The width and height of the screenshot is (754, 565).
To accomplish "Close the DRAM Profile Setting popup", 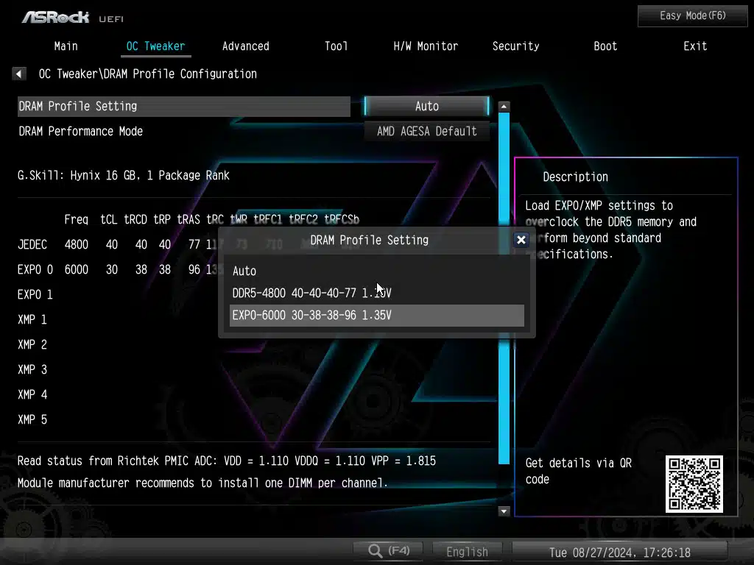I will 521,240.
